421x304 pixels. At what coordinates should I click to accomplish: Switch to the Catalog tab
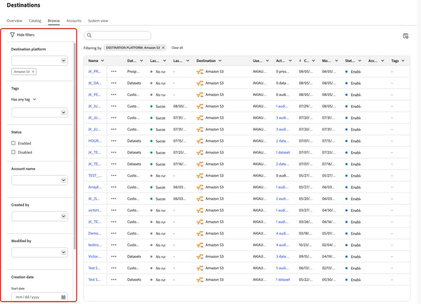coord(35,21)
